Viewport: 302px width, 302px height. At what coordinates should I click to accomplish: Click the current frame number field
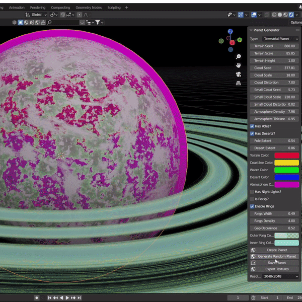pos(238,298)
